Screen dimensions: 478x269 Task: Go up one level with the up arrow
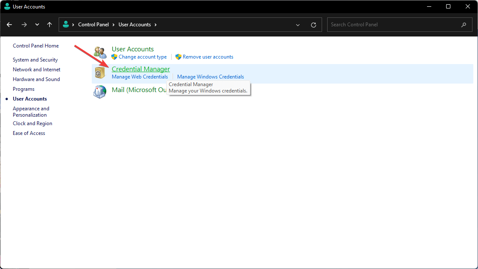pos(50,25)
